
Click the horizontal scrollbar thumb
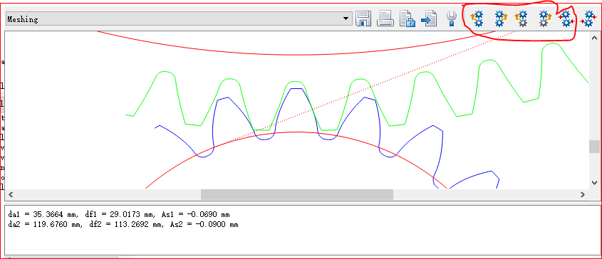click(x=297, y=194)
